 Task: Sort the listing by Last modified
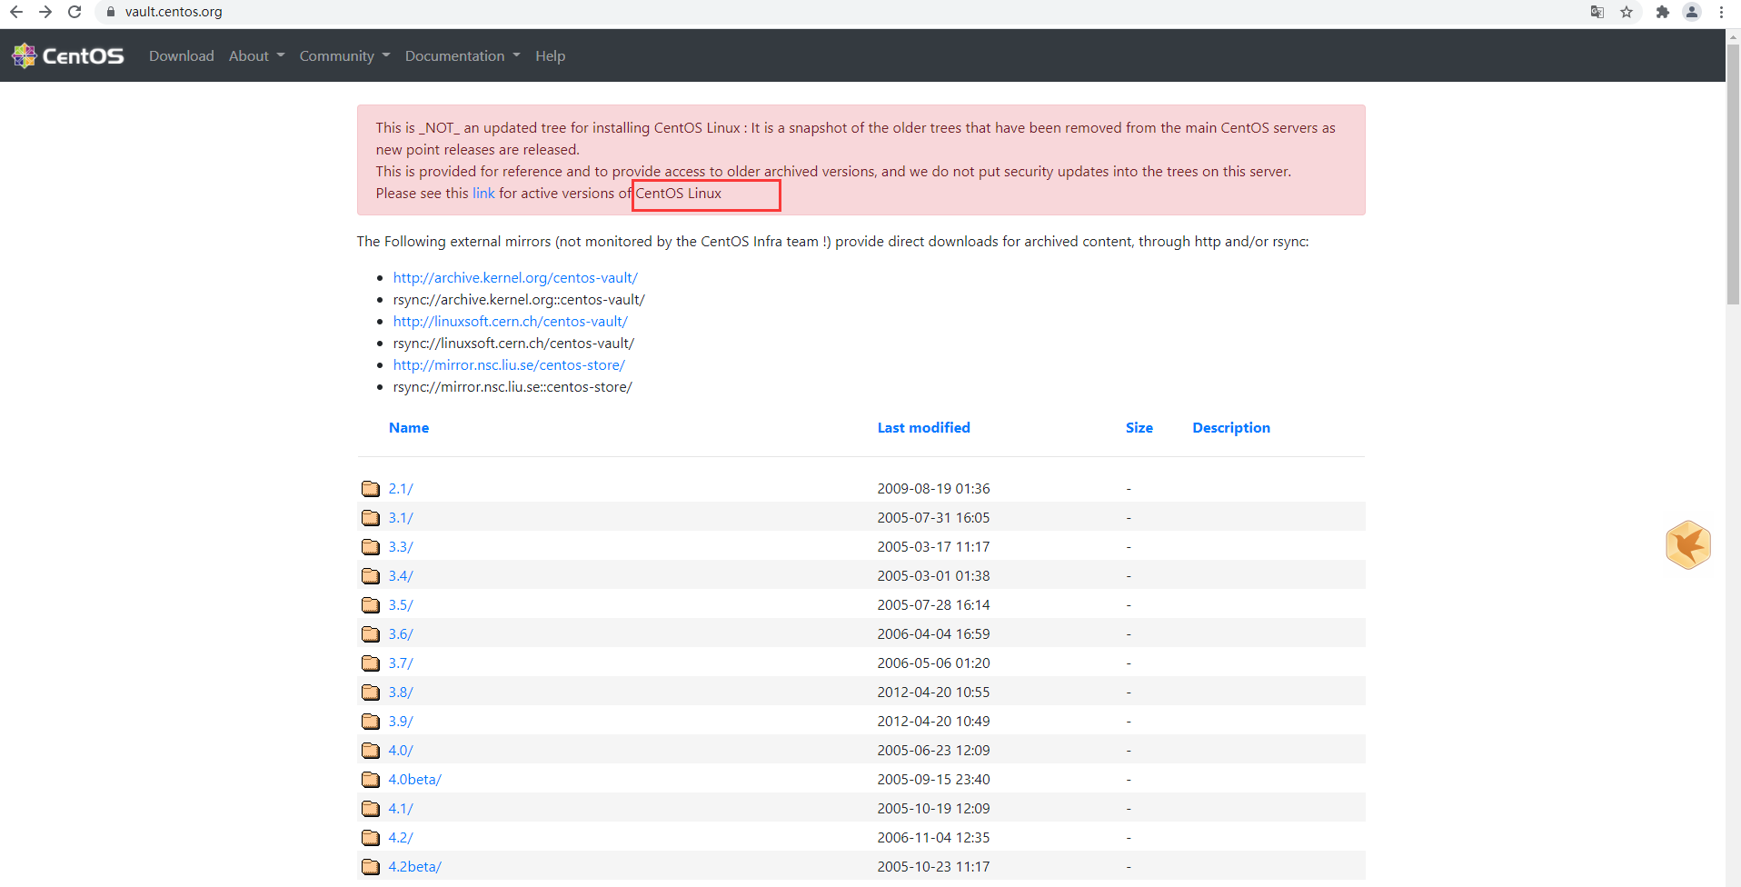tap(924, 428)
